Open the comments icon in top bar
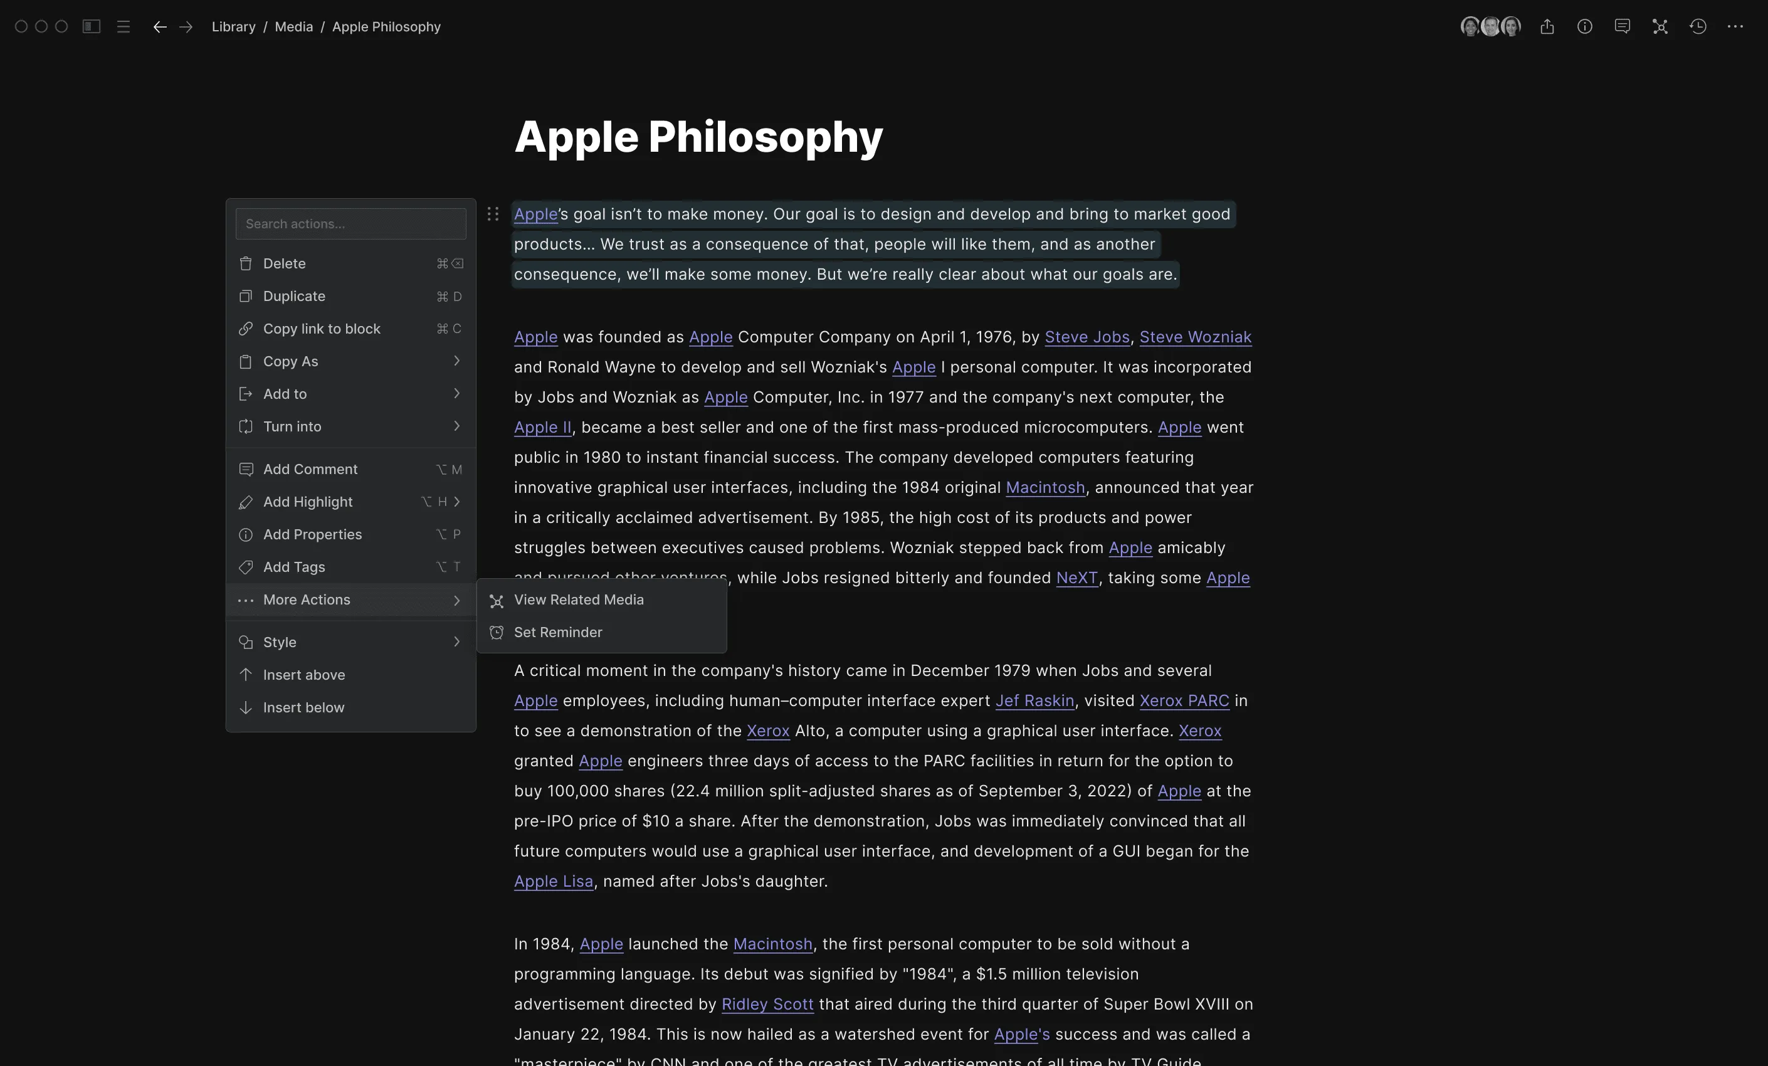The width and height of the screenshot is (1768, 1066). tap(1623, 26)
